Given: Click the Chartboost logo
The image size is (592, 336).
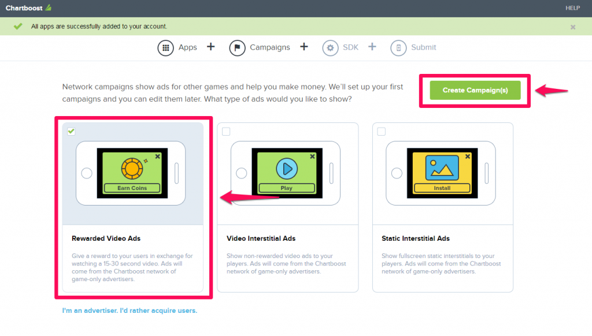Looking at the screenshot, I should (x=28, y=8).
